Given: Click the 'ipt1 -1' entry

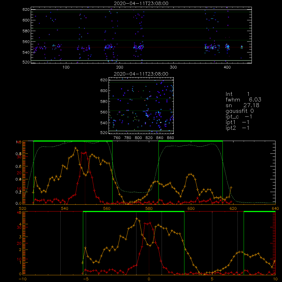Looking at the screenshot, I should click(237, 122).
